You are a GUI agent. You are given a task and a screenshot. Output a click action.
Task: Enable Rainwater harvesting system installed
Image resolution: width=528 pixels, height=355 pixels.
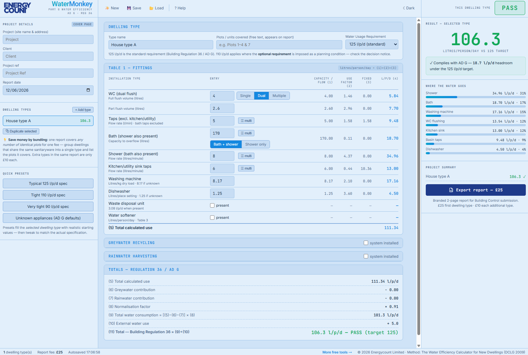[x=366, y=256]
